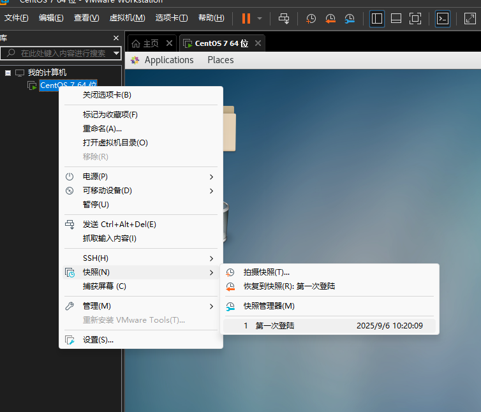This screenshot has height=412, width=481.
Task: Open the SSH(H) submenu
Action: [x=141, y=258]
